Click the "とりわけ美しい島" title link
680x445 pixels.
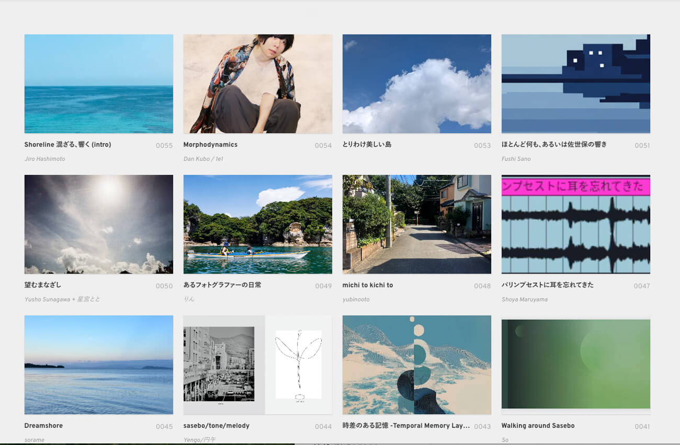click(x=367, y=145)
